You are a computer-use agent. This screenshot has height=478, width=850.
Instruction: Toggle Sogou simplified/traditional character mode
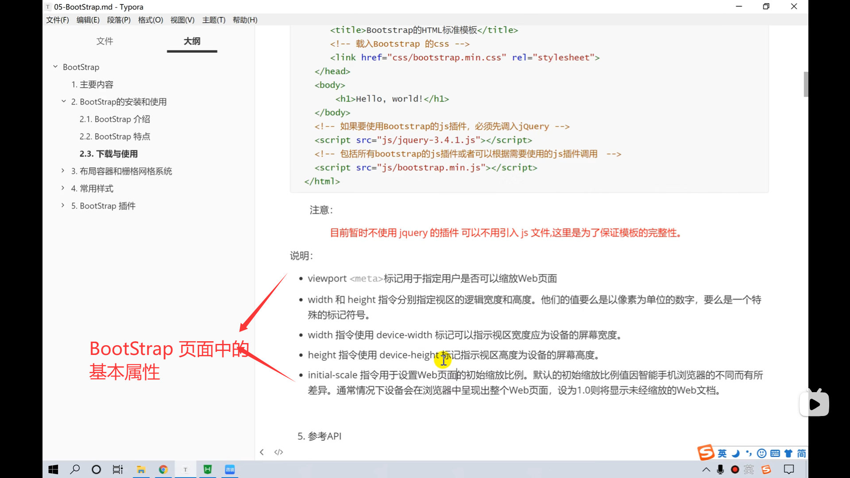tap(801, 453)
